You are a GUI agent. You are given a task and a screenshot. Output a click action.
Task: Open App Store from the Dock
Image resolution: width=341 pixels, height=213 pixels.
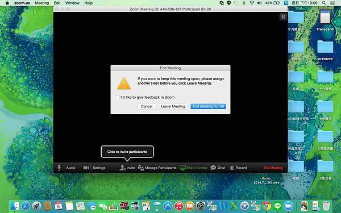click(168, 206)
